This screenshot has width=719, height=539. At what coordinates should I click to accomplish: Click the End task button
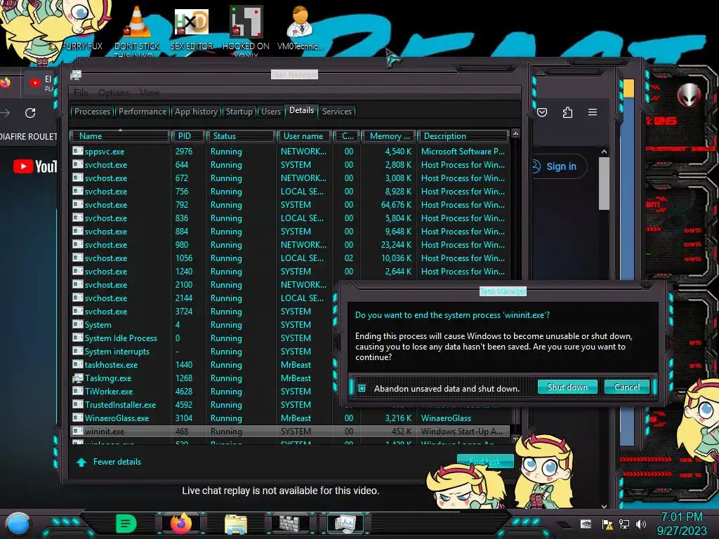(485, 462)
